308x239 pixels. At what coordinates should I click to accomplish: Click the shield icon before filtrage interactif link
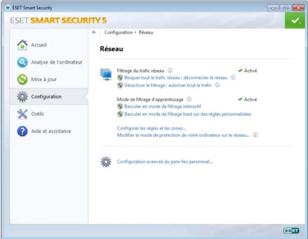pos(120,106)
